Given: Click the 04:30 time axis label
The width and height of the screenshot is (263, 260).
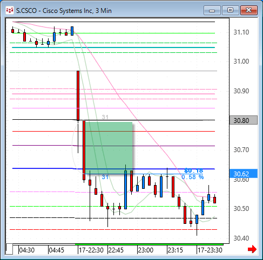Looking at the screenshot, I should 27,250.
